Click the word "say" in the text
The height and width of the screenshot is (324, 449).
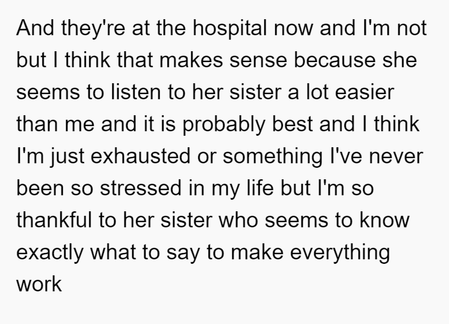click(183, 253)
